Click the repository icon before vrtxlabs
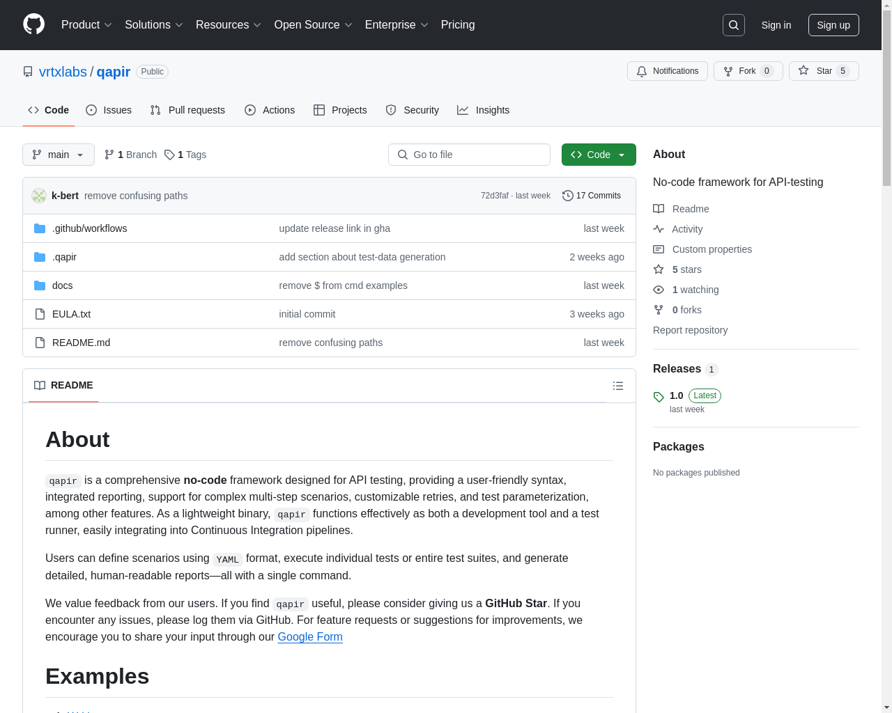This screenshot has height=713, width=892. (28, 72)
